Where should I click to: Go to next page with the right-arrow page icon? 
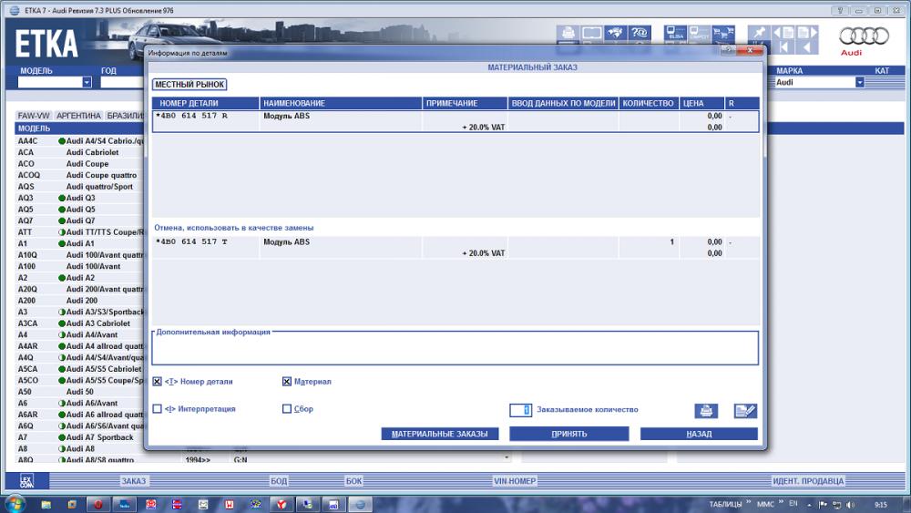tap(807, 33)
